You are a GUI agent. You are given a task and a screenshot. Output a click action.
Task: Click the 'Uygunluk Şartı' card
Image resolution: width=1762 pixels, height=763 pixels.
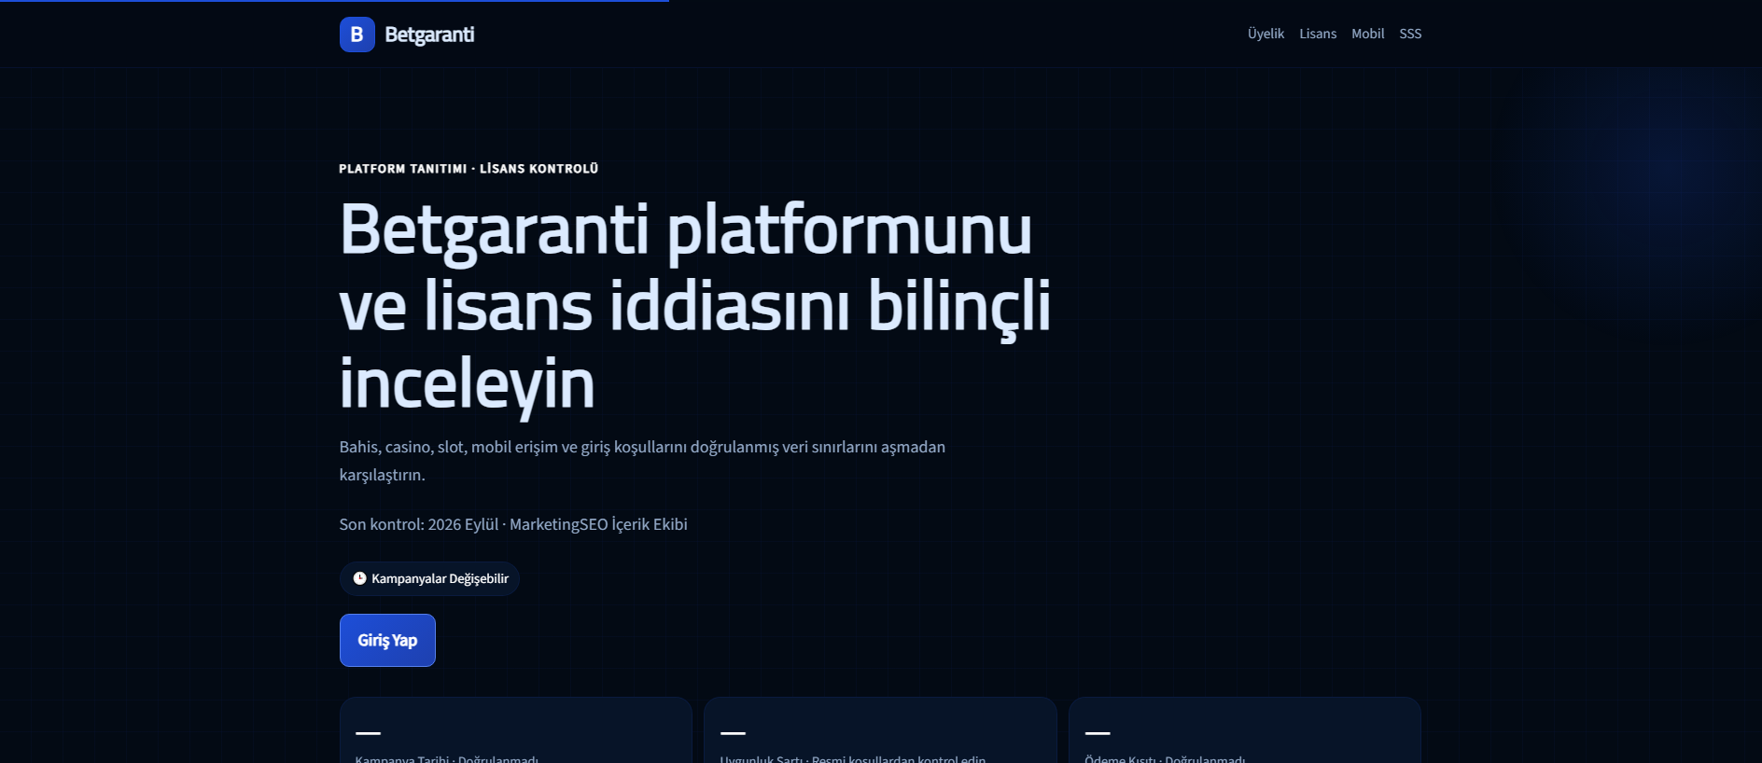(880, 730)
